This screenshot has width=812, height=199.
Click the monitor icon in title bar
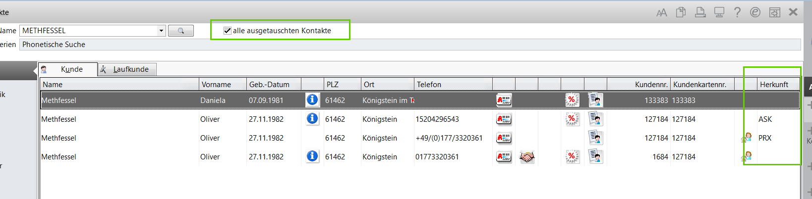[719, 12]
